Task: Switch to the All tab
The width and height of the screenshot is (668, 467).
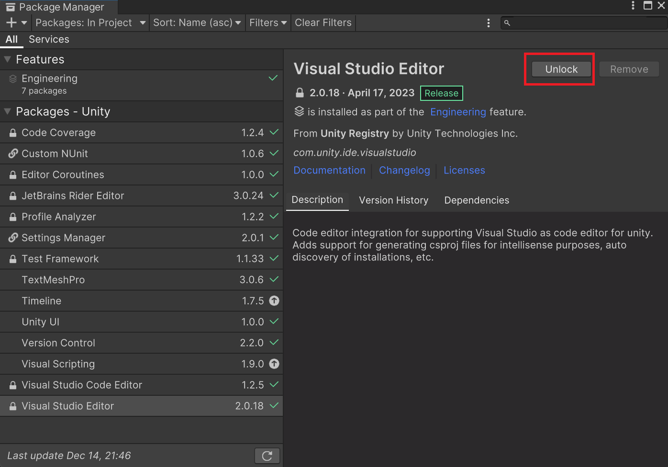Action: (x=11, y=40)
